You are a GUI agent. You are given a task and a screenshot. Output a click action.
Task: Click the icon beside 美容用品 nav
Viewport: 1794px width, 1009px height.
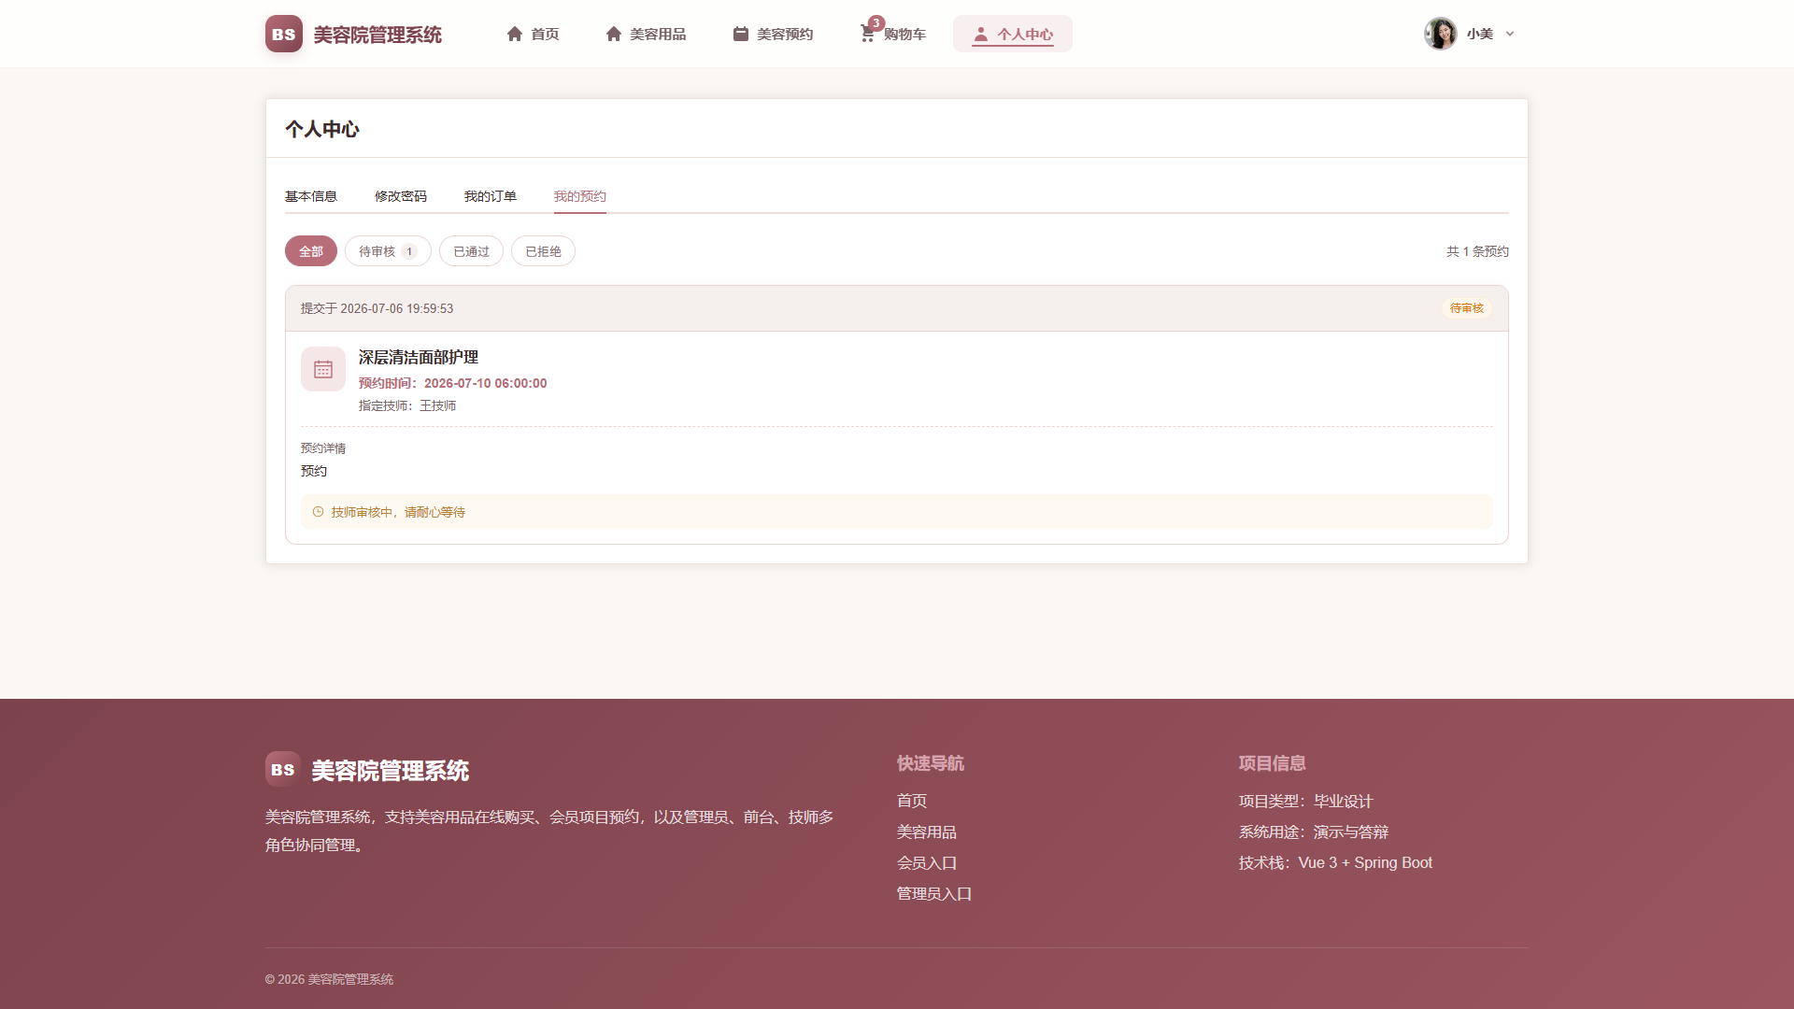(x=613, y=34)
